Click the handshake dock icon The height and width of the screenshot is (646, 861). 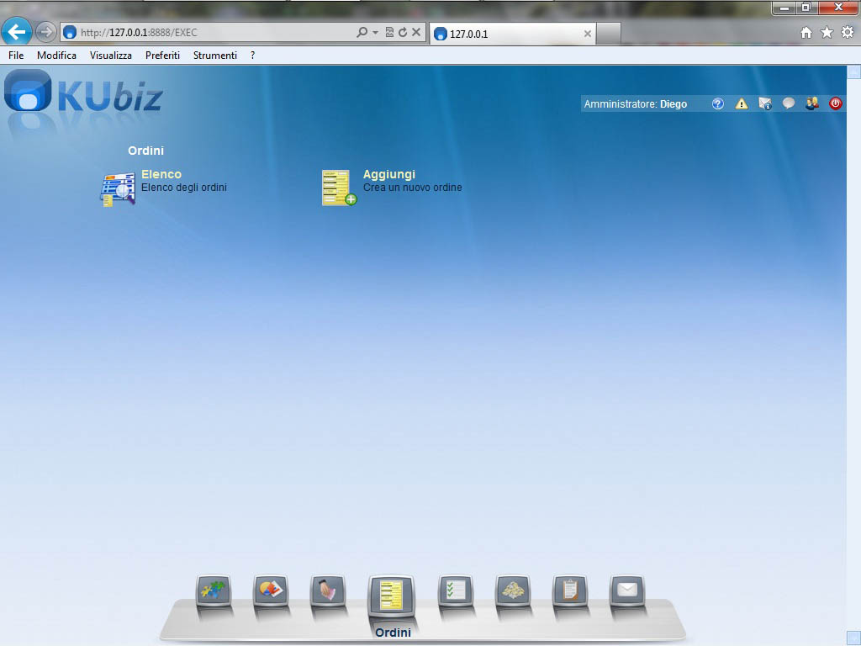click(x=327, y=591)
